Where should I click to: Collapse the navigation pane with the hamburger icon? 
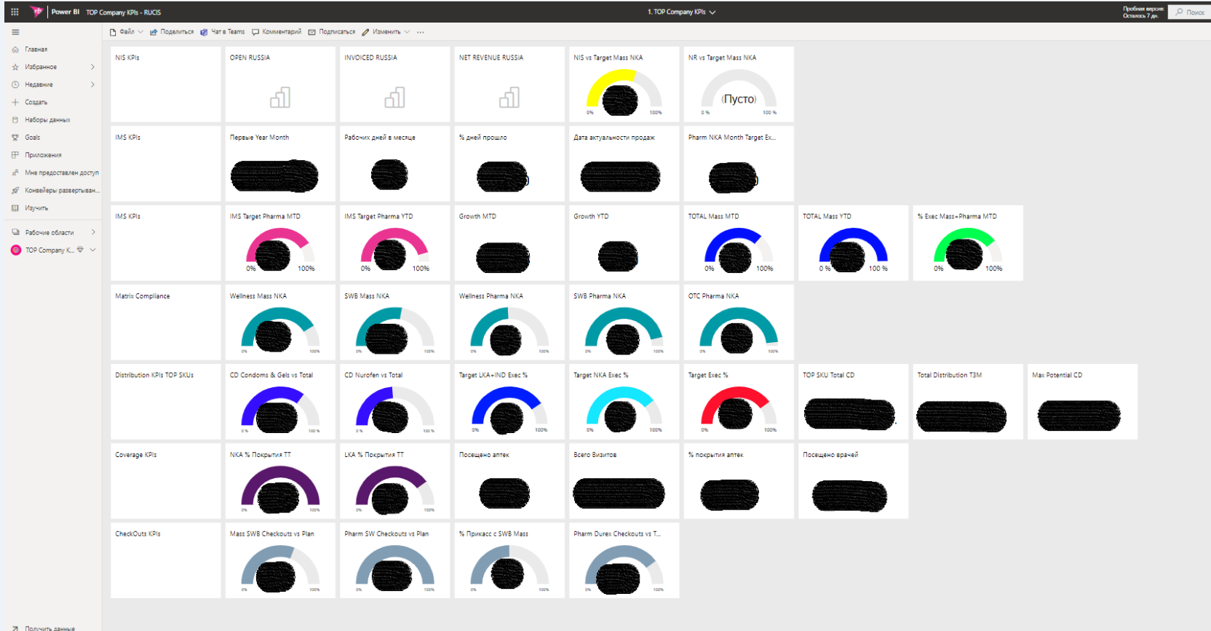pos(15,32)
